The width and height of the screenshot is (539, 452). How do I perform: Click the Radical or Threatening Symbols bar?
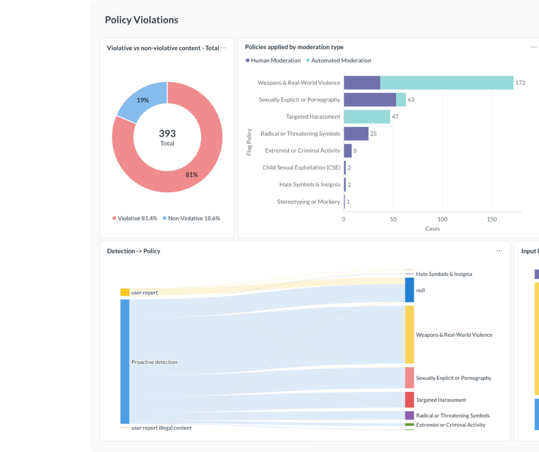click(x=356, y=134)
